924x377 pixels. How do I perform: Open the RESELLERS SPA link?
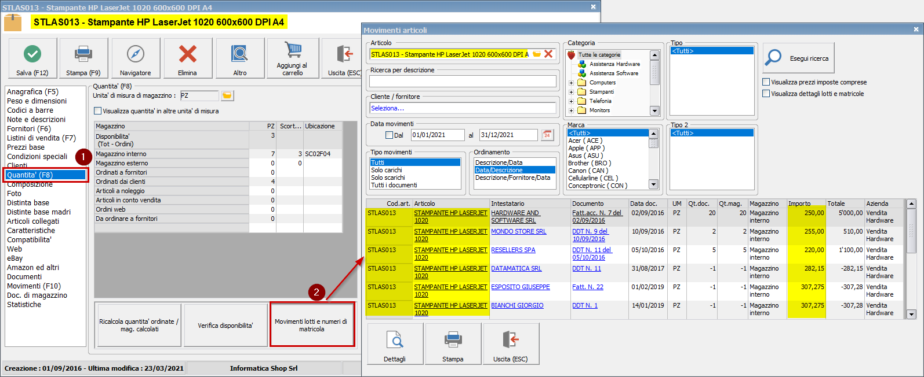pyautogui.click(x=513, y=250)
